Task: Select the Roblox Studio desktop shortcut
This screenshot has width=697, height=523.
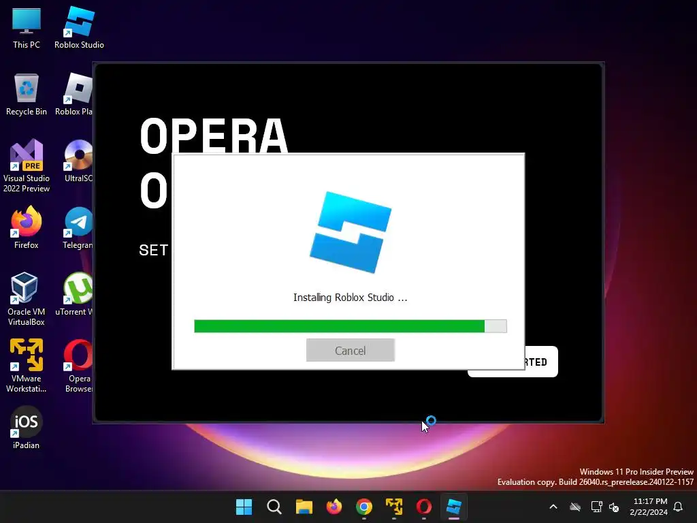Action: point(79,27)
